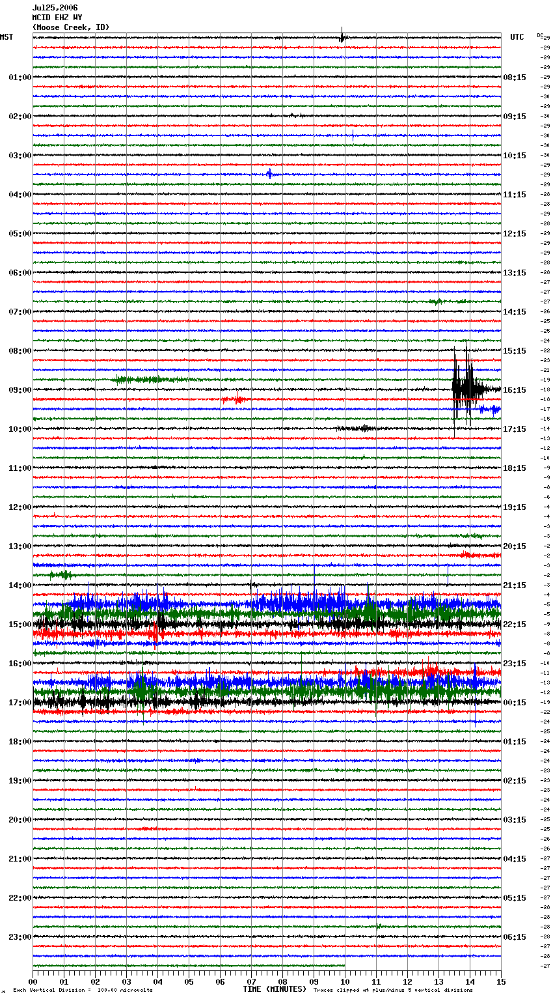Select the 10:00 MST row label
This screenshot has height=999, width=553.
pyautogui.click(x=20, y=429)
